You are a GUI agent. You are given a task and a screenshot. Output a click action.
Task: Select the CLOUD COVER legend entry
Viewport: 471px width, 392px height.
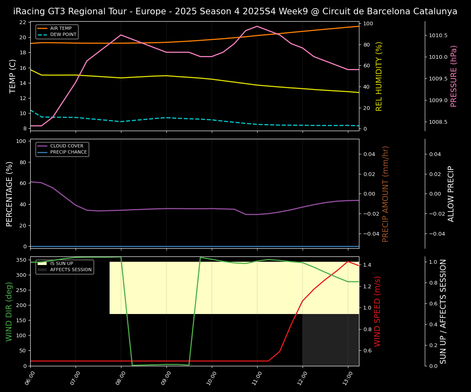pos(67,146)
